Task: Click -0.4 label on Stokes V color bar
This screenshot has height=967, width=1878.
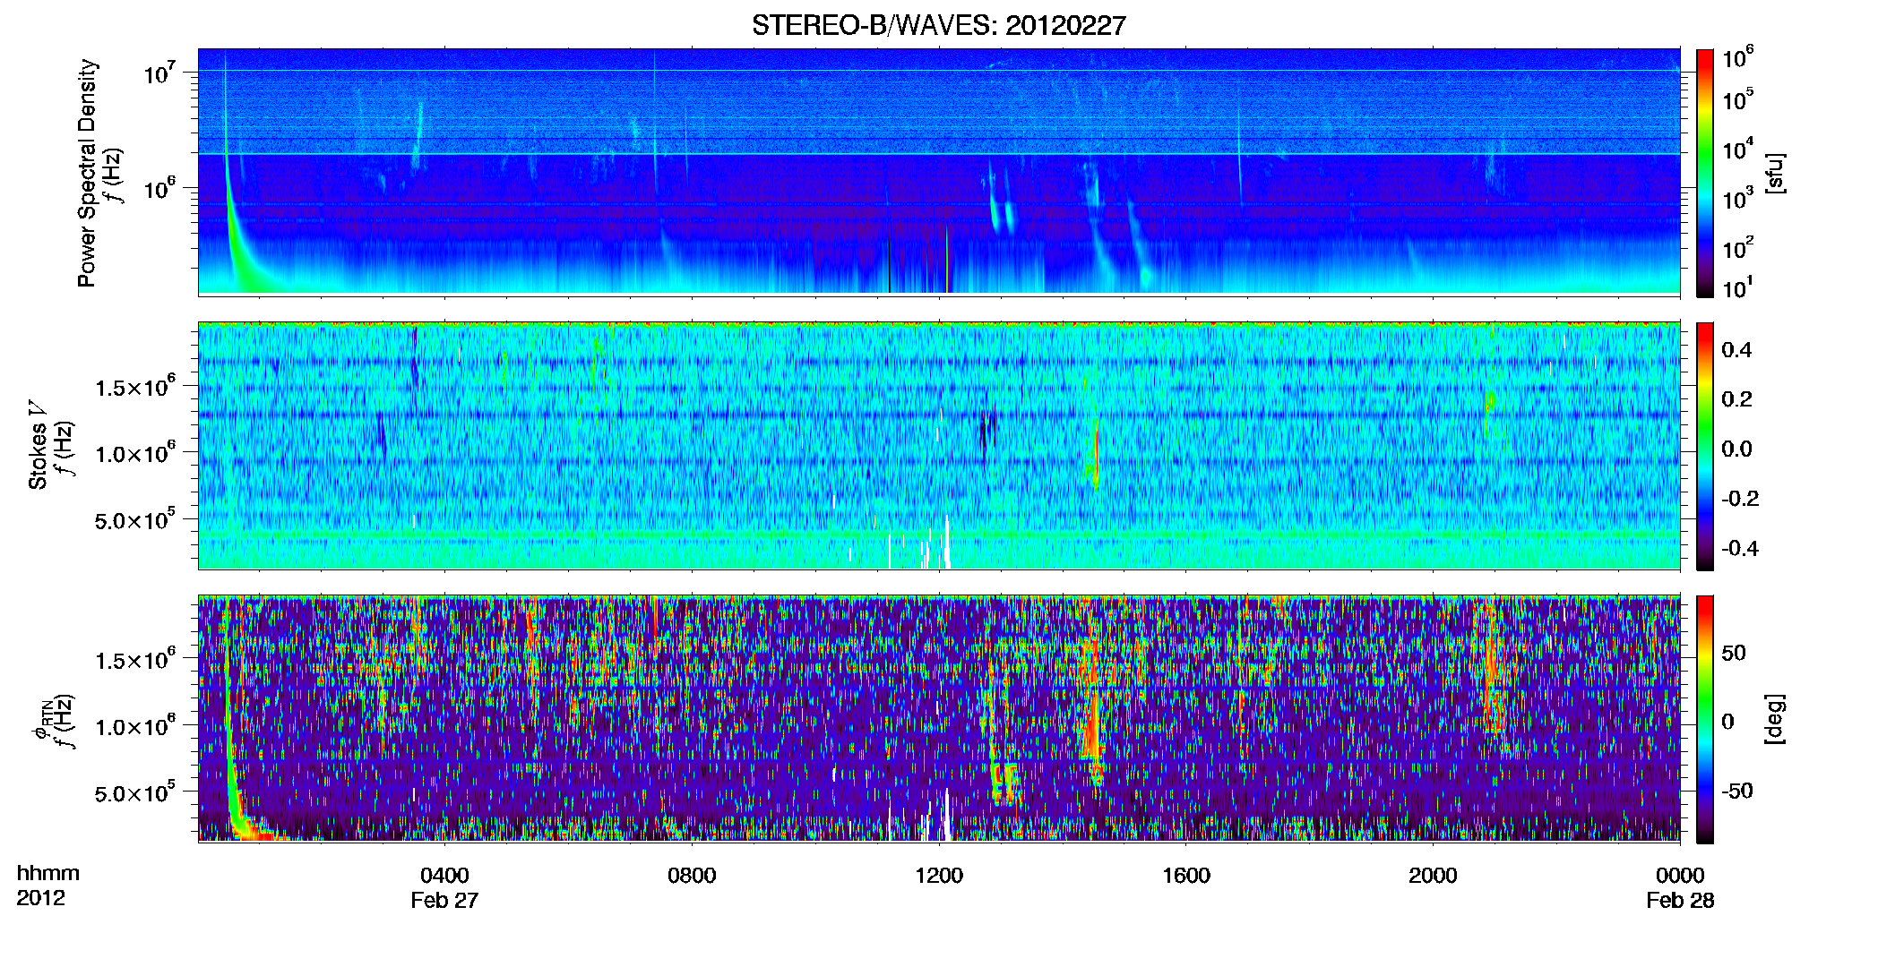Action: (x=1739, y=549)
